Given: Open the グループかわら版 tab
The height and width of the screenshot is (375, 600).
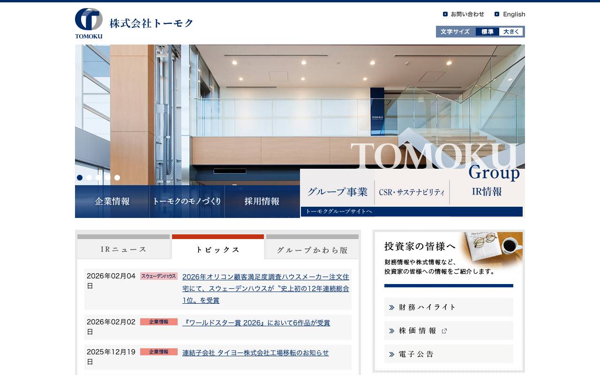Looking at the screenshot, I should [312, 250].
